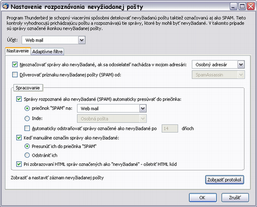Cancel with the 'Zrušiť' button
The height and width of the screenshot is (207, 257).
click(235, 198)
